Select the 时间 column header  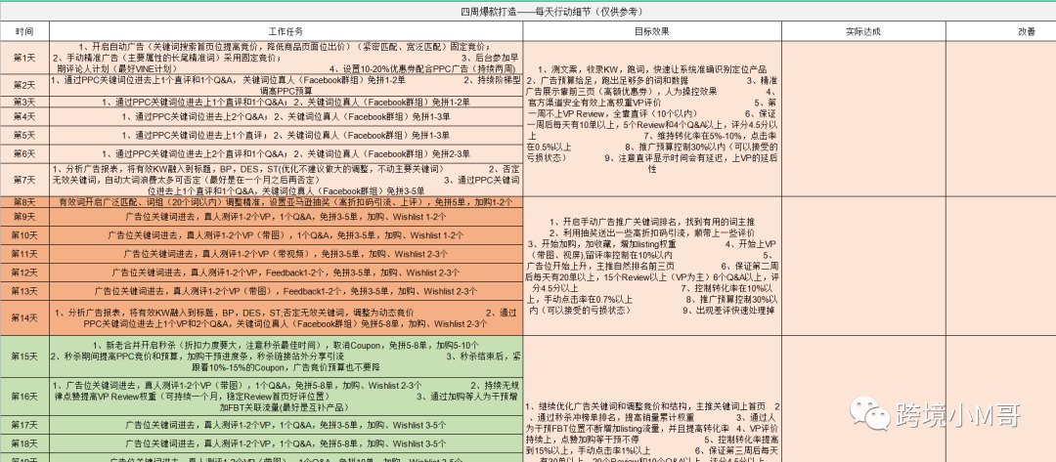tap(23, 31)
